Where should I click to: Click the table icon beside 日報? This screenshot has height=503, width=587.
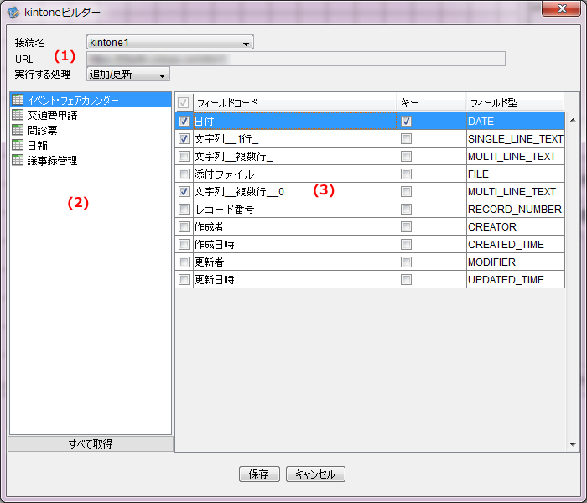pos(18,145)
